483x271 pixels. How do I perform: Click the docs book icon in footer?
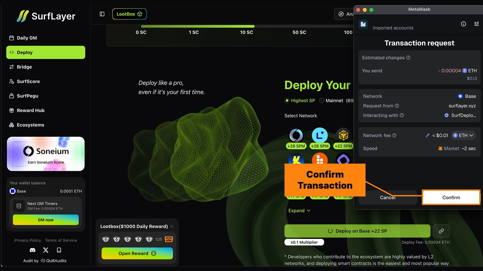[59, 250]
